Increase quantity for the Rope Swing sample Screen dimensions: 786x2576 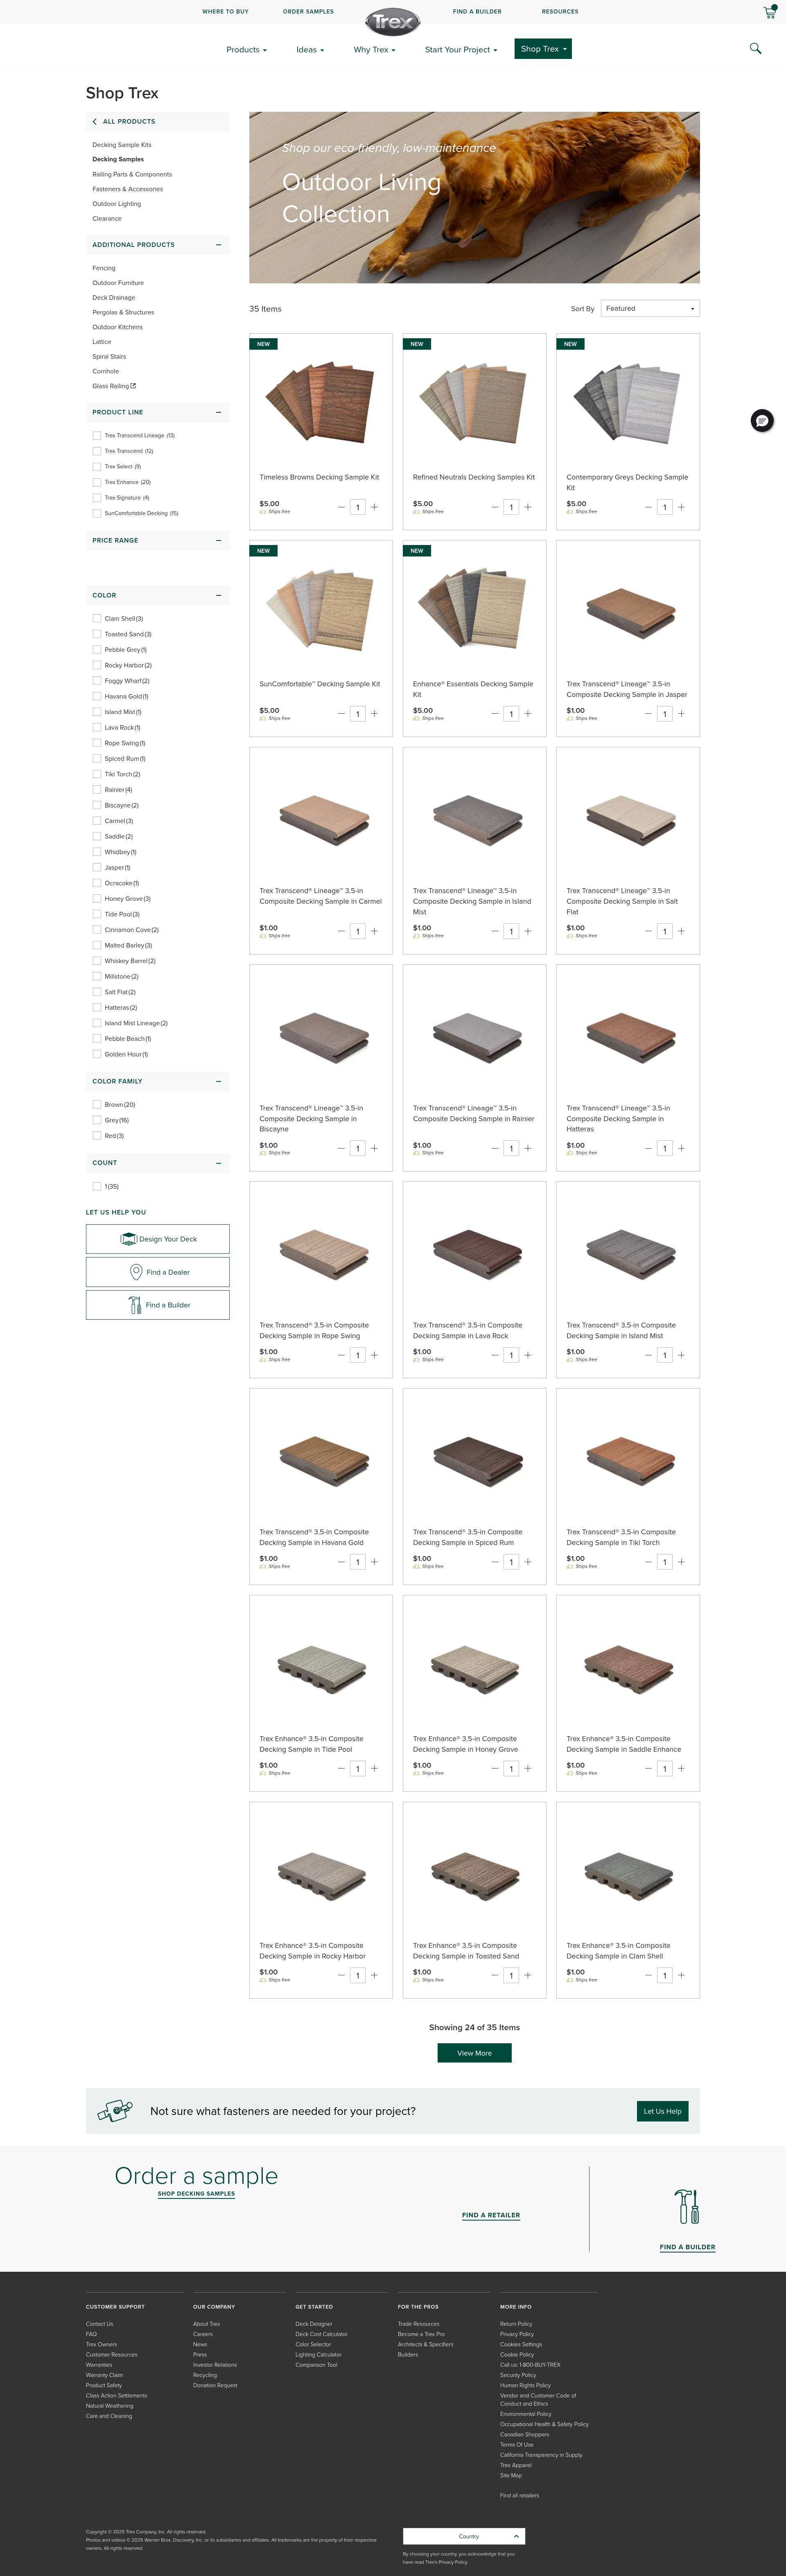point(374,1355)
